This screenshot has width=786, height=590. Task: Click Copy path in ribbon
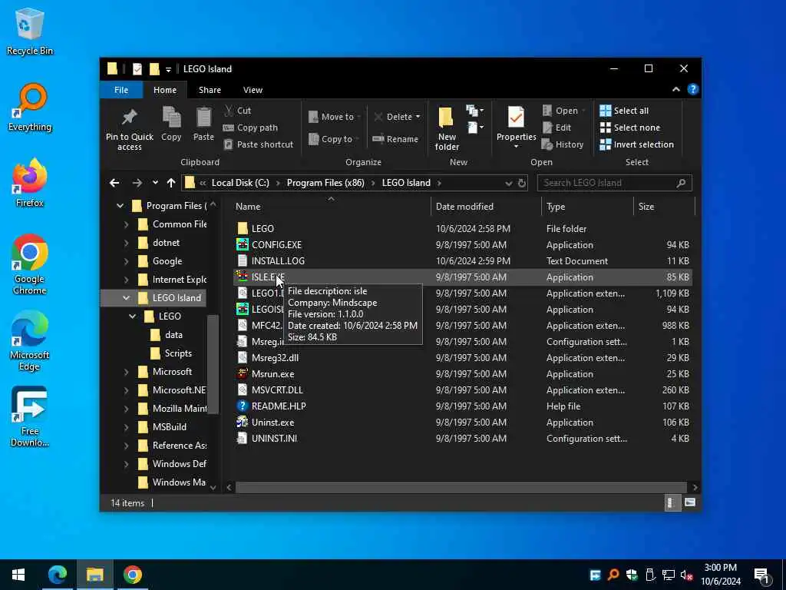coord(250,128)
